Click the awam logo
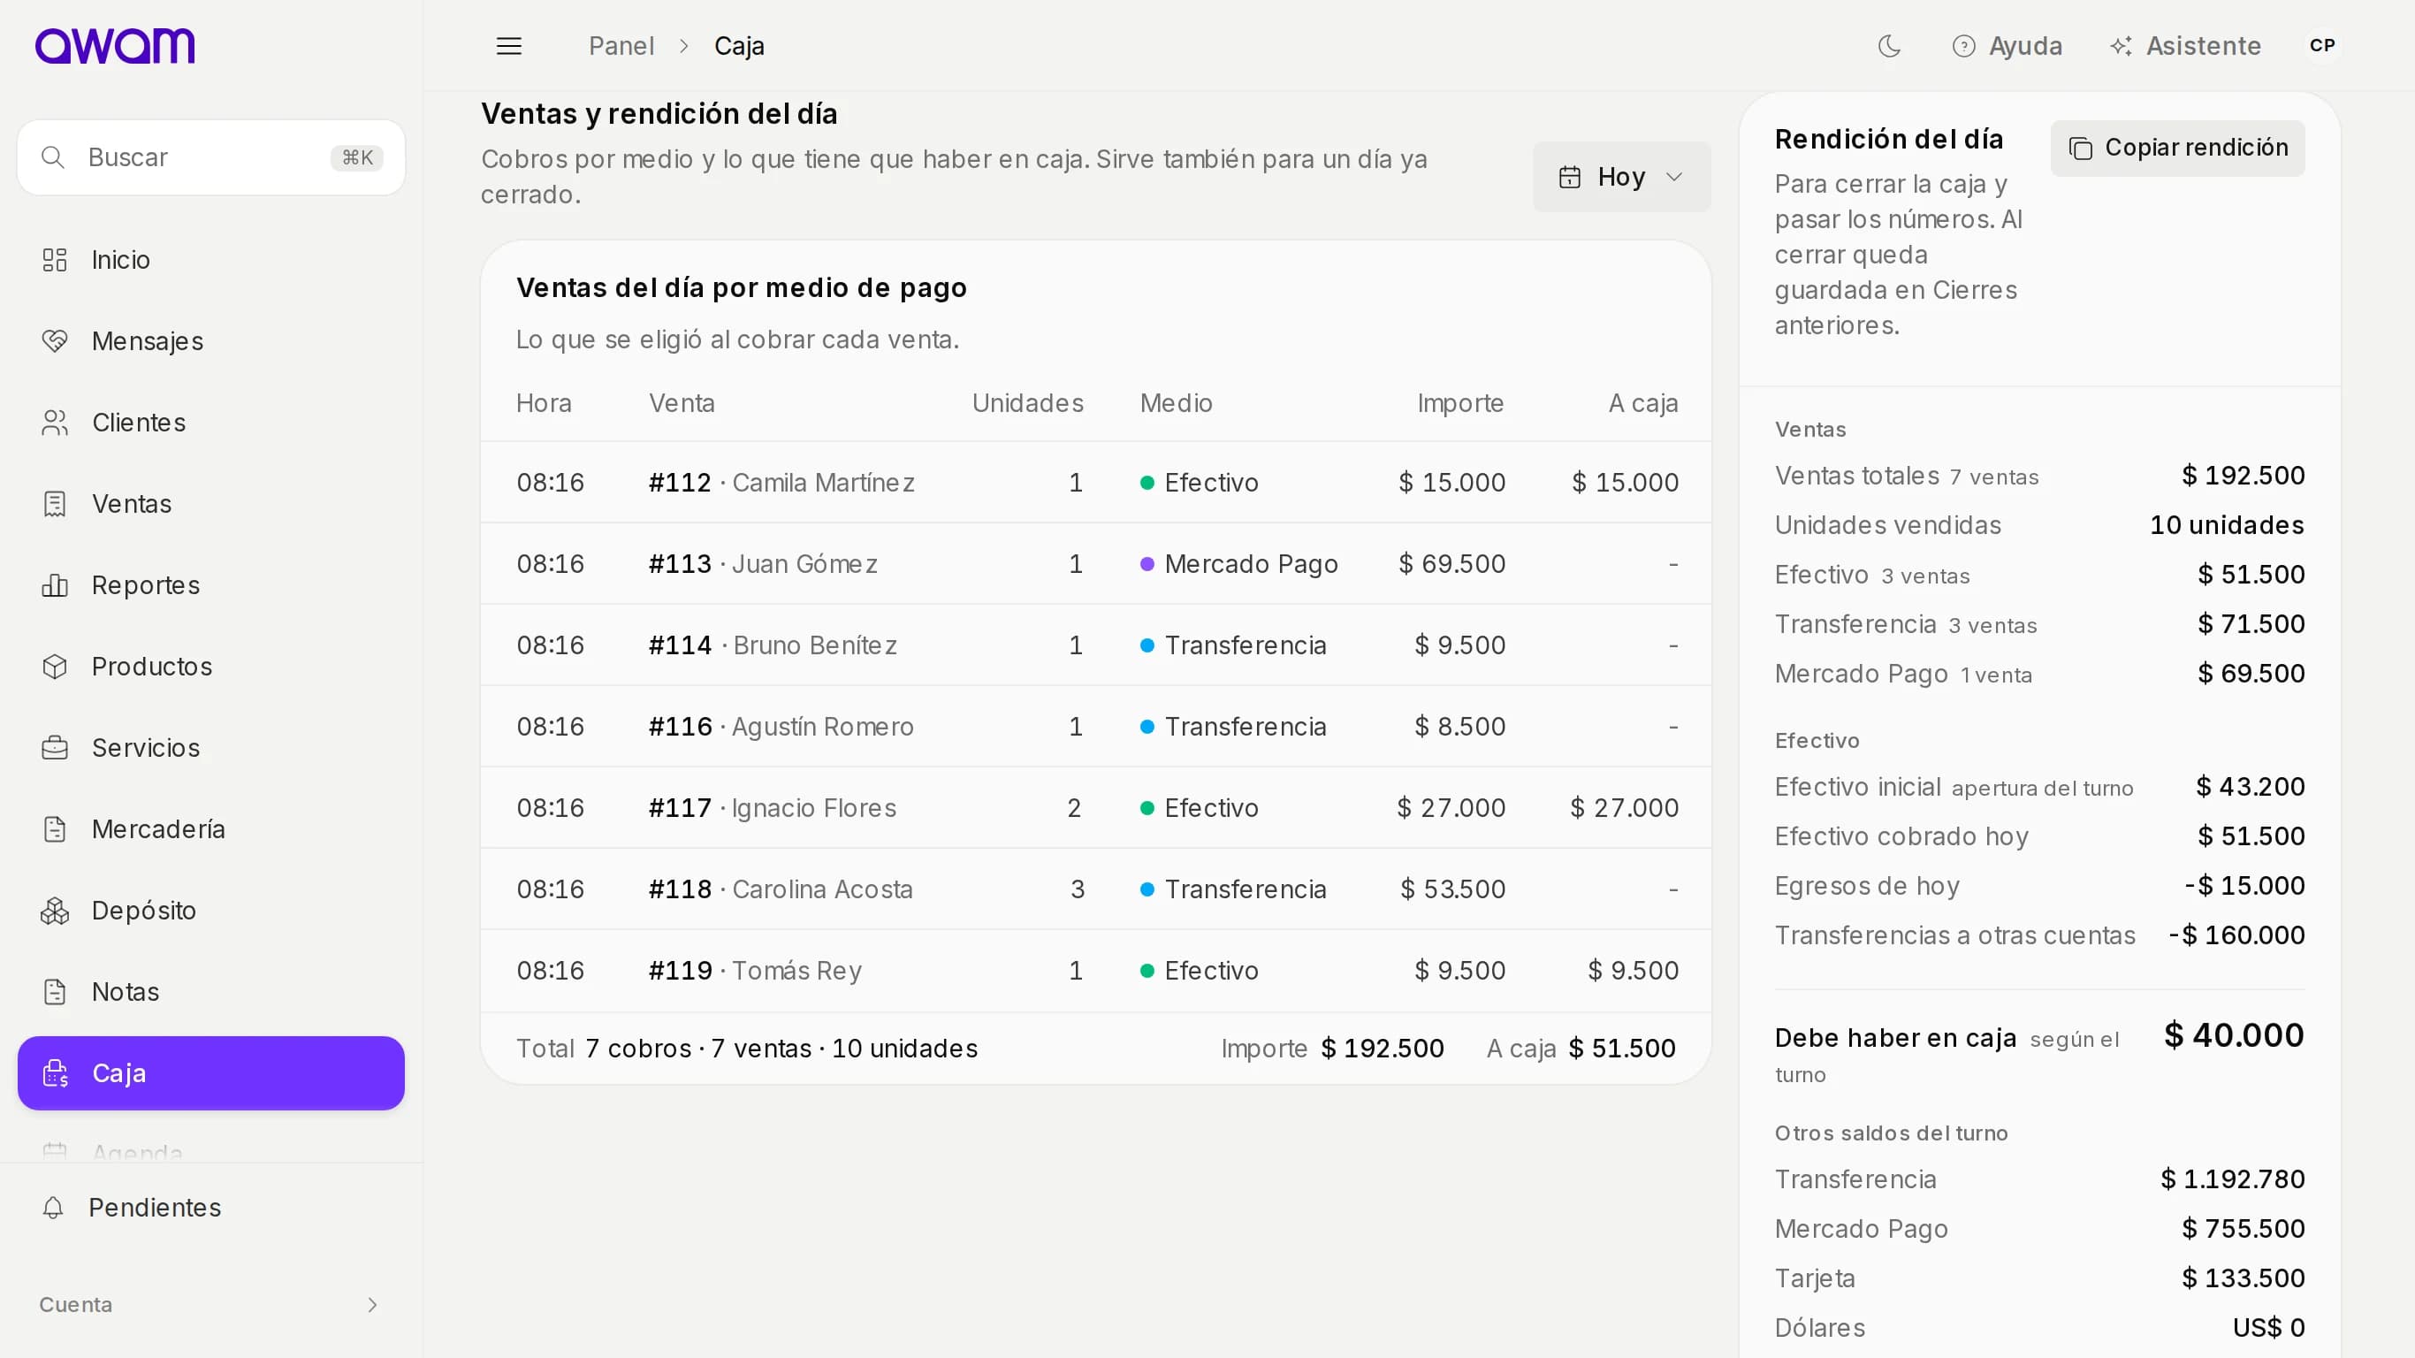 [x=115, y=45]
